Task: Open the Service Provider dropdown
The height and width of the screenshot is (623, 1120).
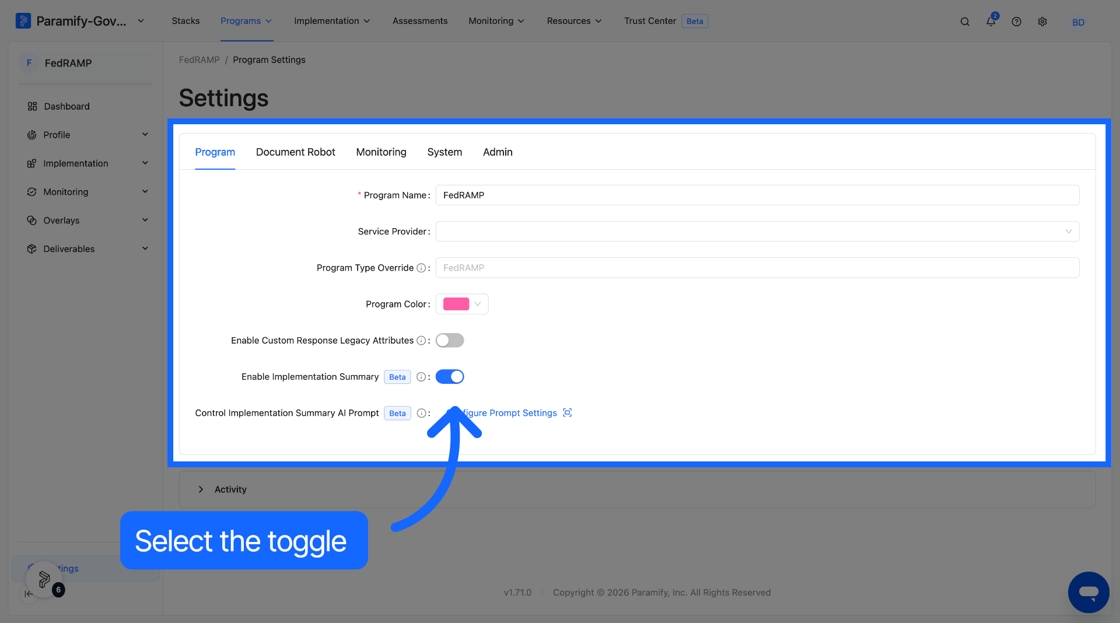Action: [757, 232]
